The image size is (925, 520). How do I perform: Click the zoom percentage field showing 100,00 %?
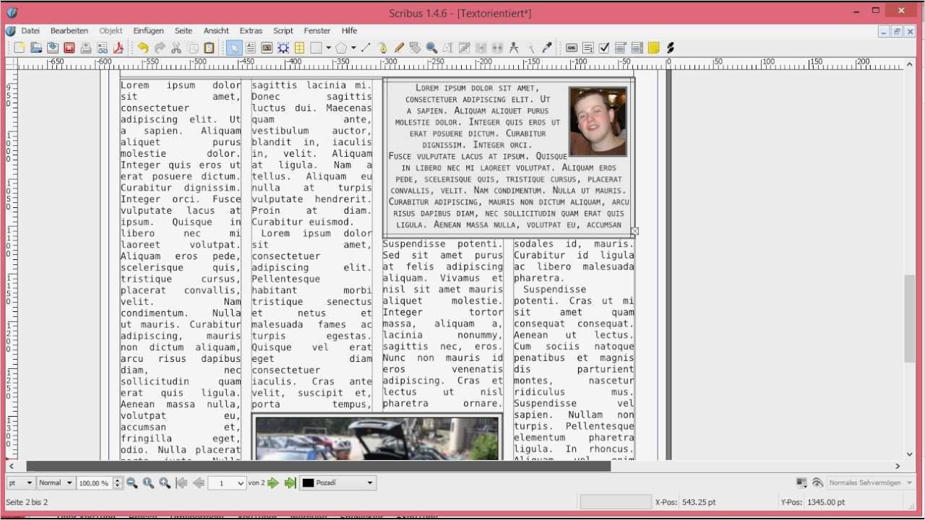[95, 483]
